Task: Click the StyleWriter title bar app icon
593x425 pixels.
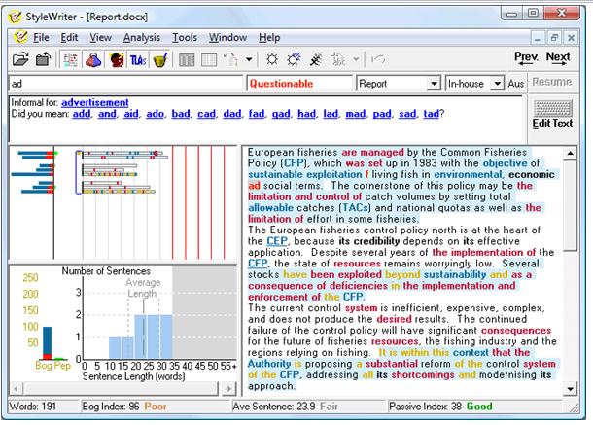Action: coord(15,17)
